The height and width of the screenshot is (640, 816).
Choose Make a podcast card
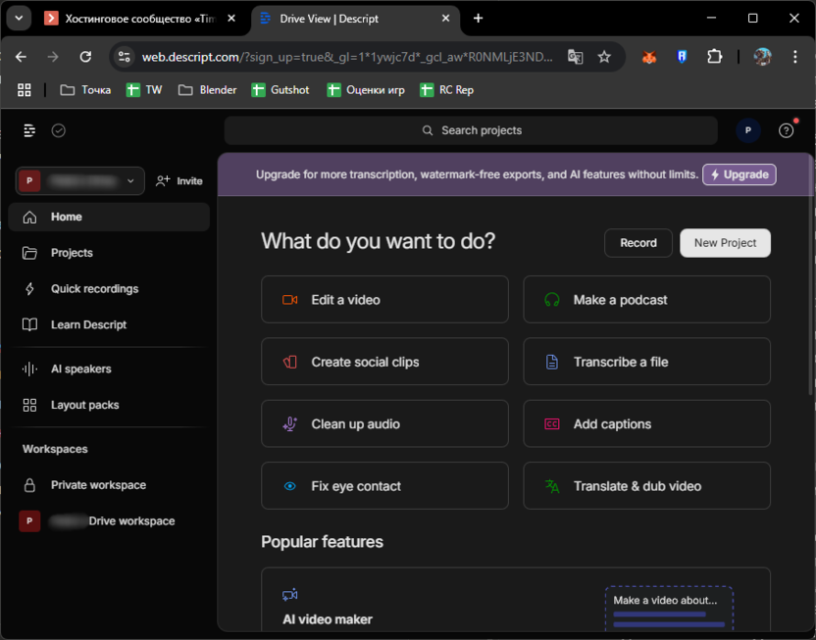pos(646,300)
